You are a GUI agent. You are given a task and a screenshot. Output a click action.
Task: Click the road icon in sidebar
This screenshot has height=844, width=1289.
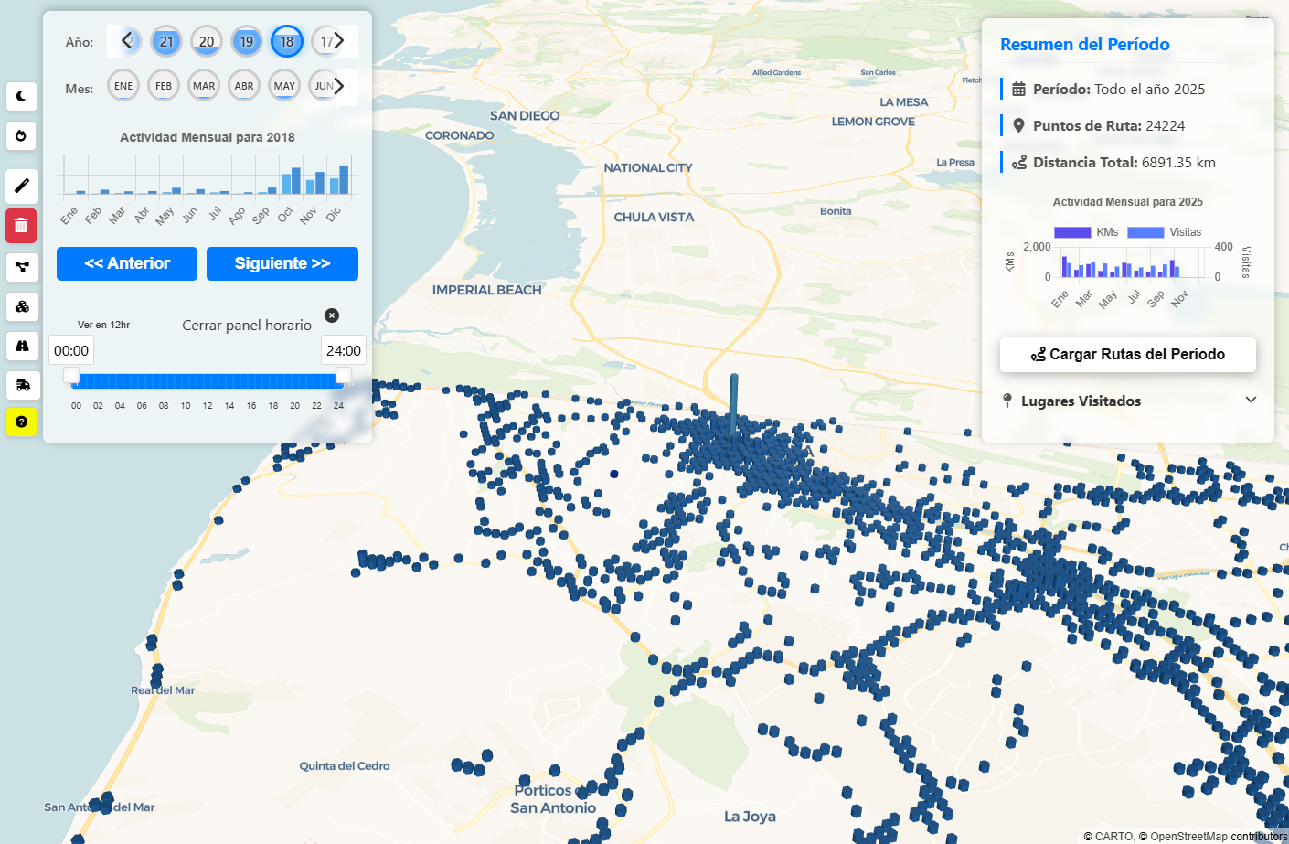point(22,346)
